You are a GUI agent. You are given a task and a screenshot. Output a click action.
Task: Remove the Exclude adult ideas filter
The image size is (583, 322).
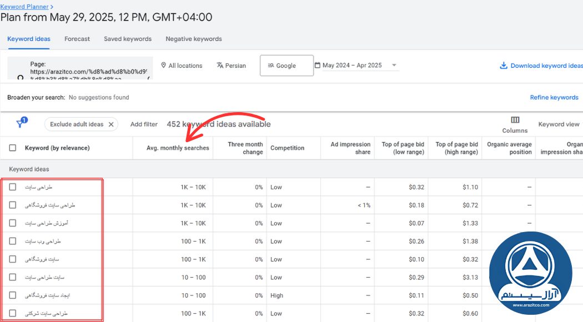(111, 124)
